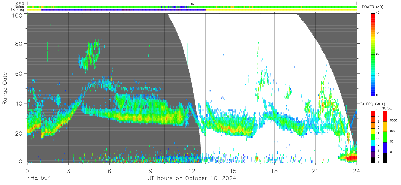Click the 40 label on the power colorbar
This screenshot has width=401, height=185.
[x=378, y=13]
